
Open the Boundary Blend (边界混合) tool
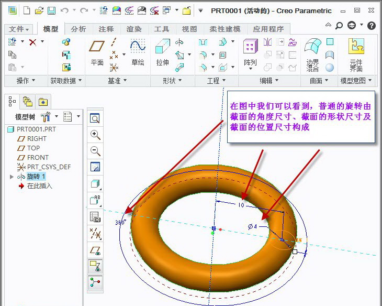point(313,55)
